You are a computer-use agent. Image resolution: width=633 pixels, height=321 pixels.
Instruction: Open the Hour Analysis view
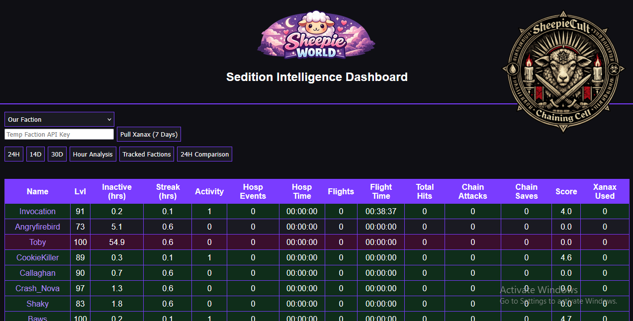93,154
